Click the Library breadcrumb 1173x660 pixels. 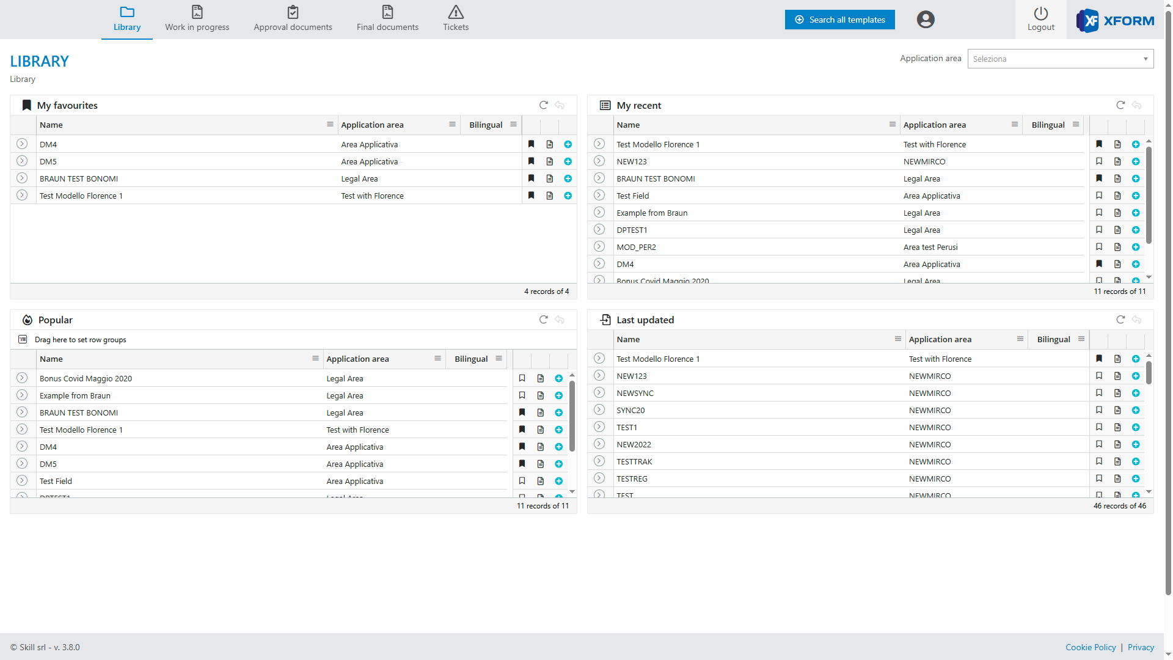point(23,79)
